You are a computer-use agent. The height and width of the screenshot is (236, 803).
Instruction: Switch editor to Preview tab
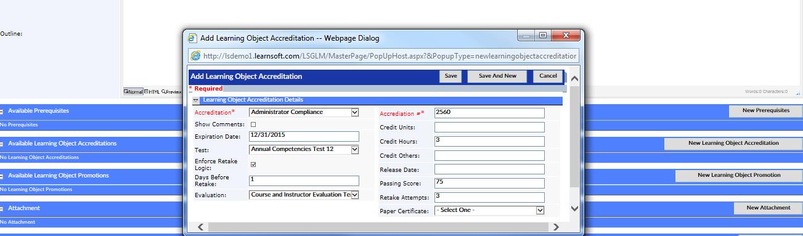pyautogui.click(x=171, y=91)
